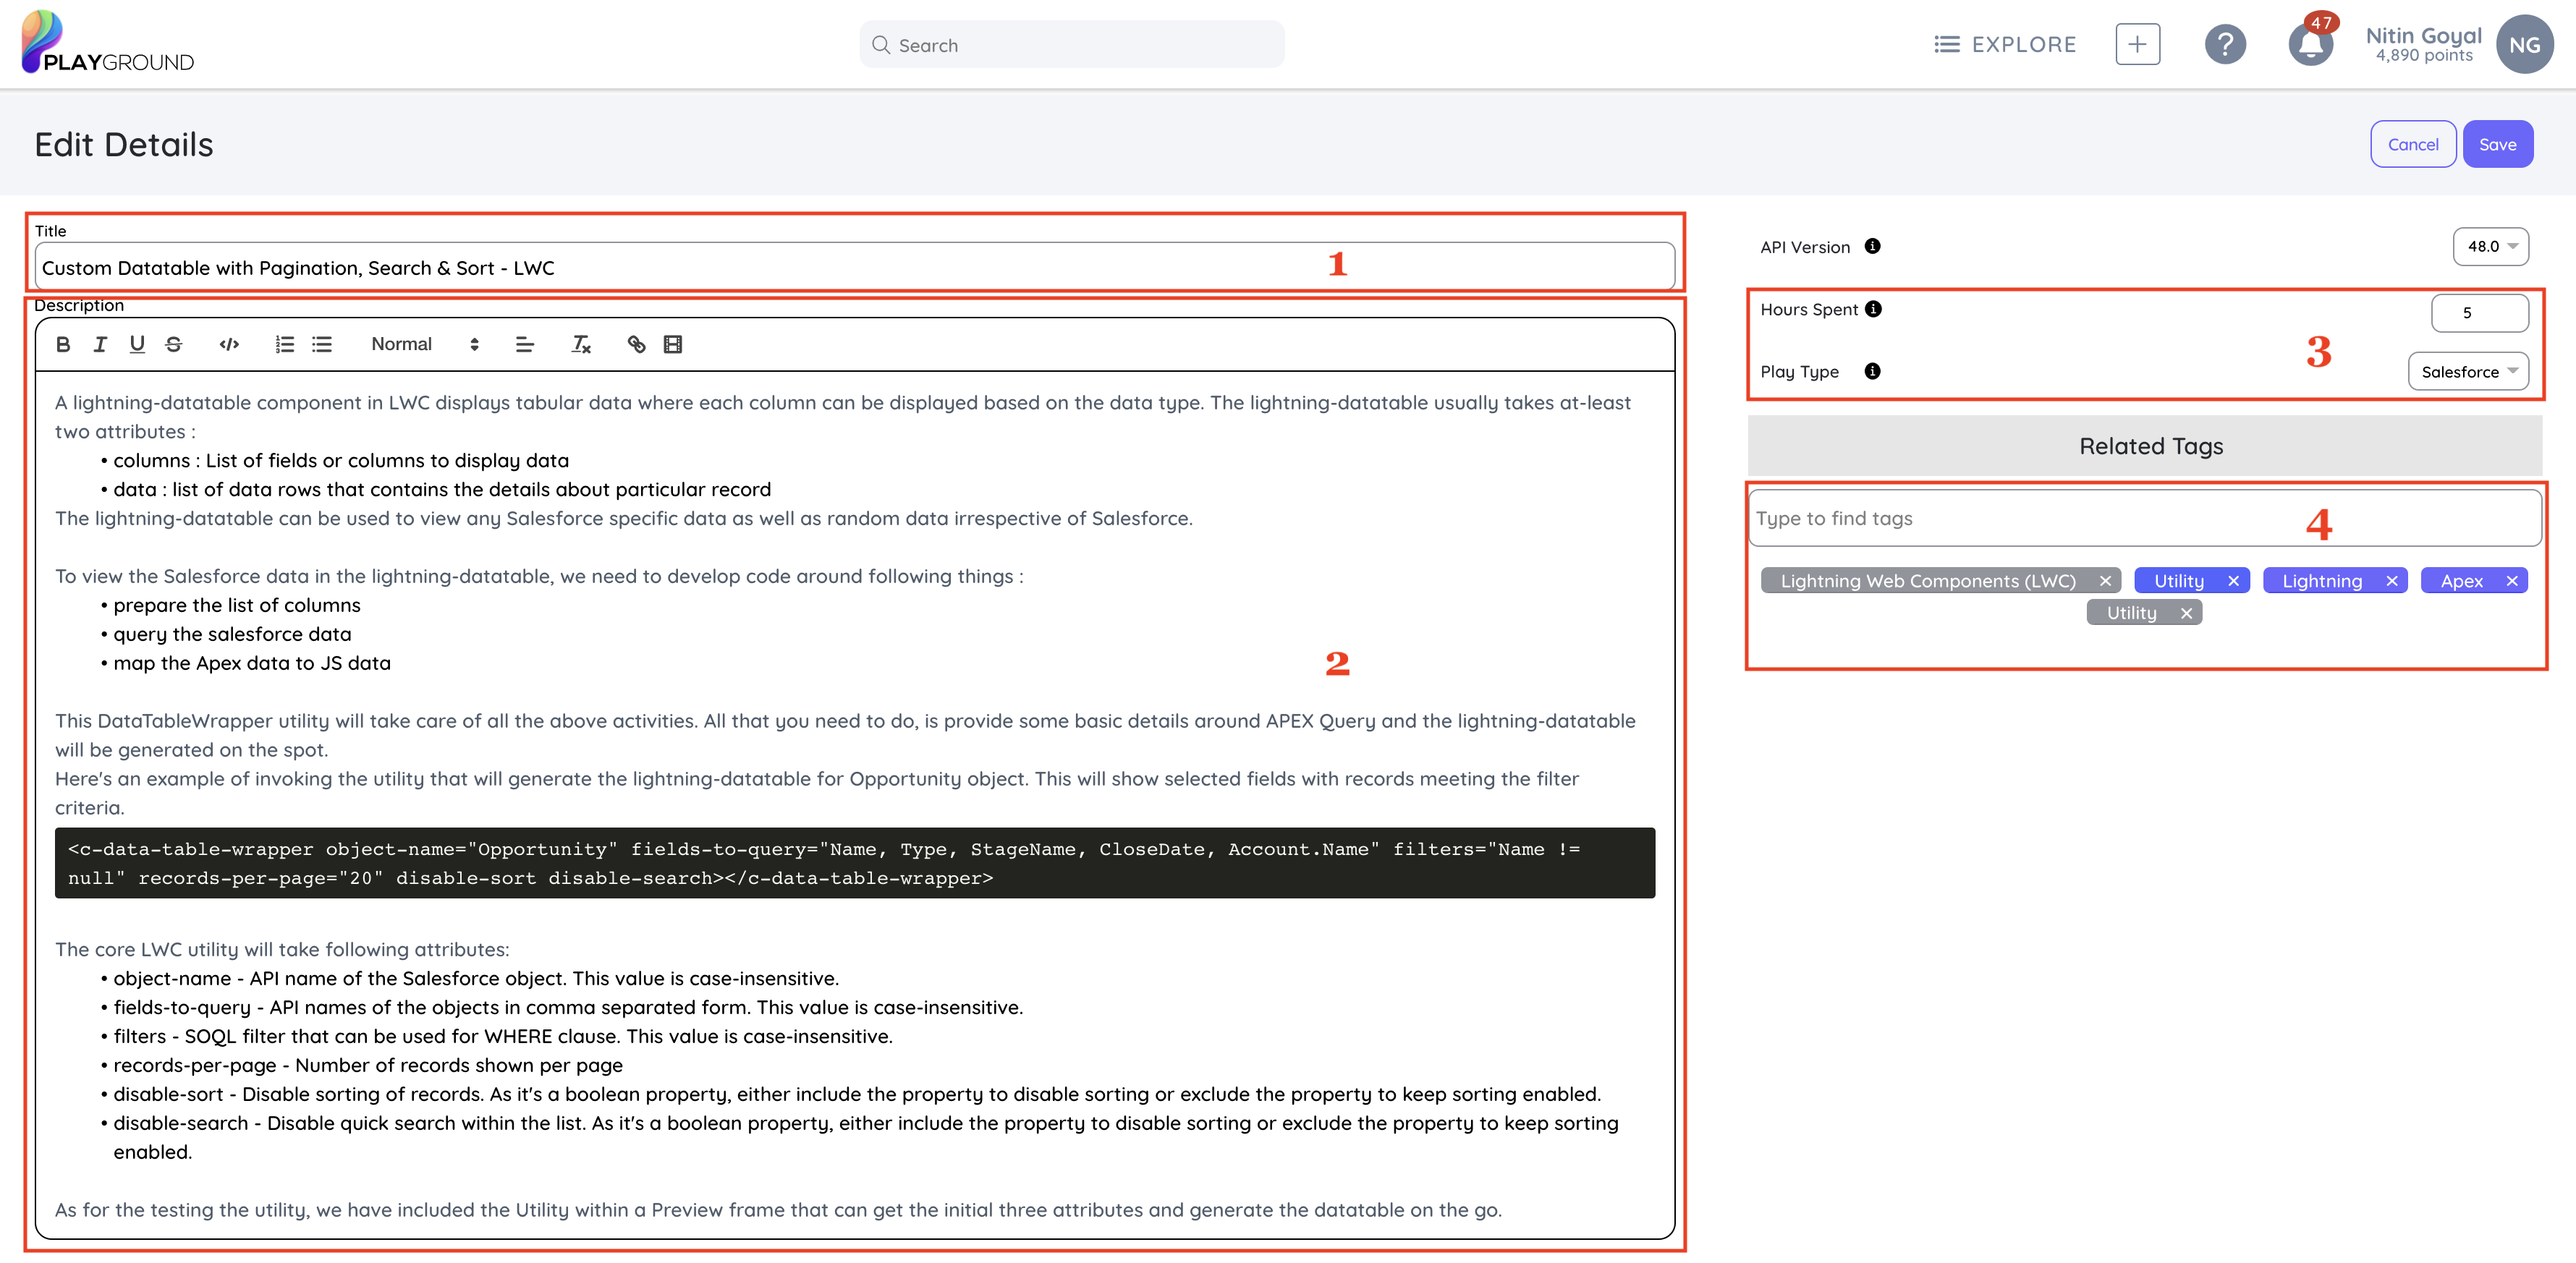Open the Normal heading style dropdown
Image resolution: width=2576 pixels, height=1263 pixels.
[425, 345]
